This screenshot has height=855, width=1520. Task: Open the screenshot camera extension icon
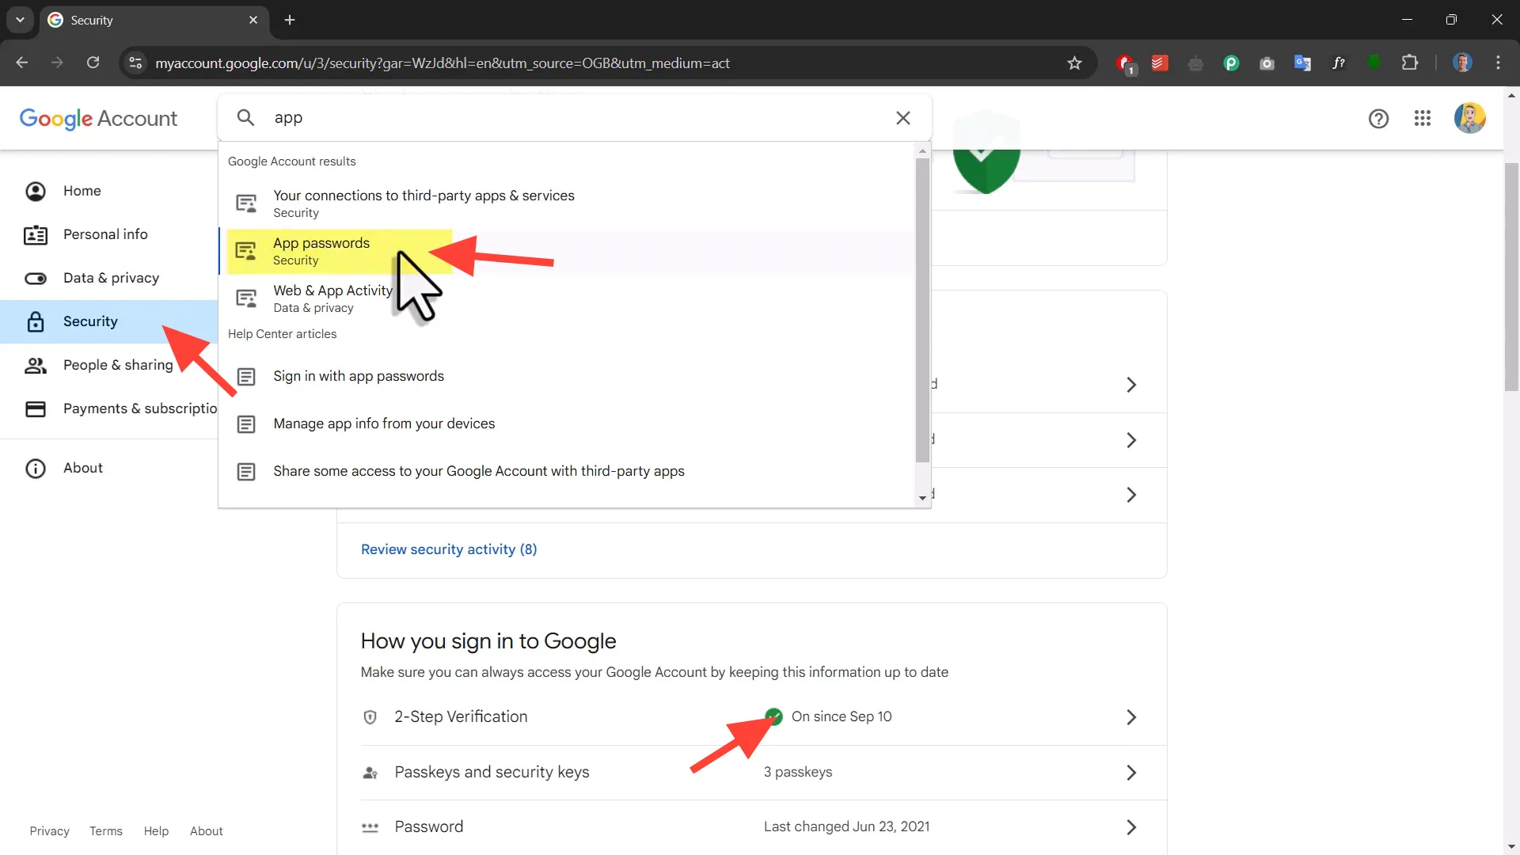tap(1267, 63)
